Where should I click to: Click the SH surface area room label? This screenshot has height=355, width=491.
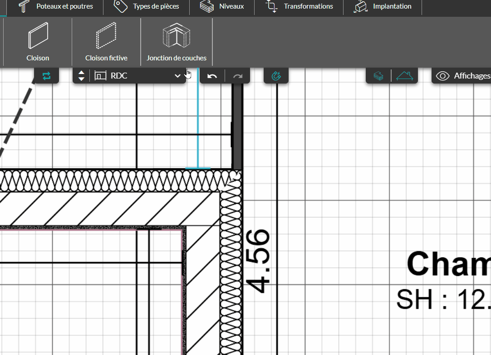pos(442,300)
